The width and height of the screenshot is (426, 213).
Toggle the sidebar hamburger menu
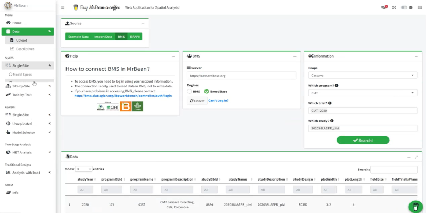tap(63, 7)
